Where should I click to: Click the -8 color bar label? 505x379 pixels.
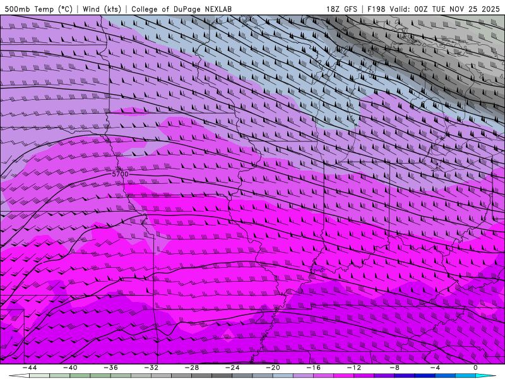coord(395,368)
